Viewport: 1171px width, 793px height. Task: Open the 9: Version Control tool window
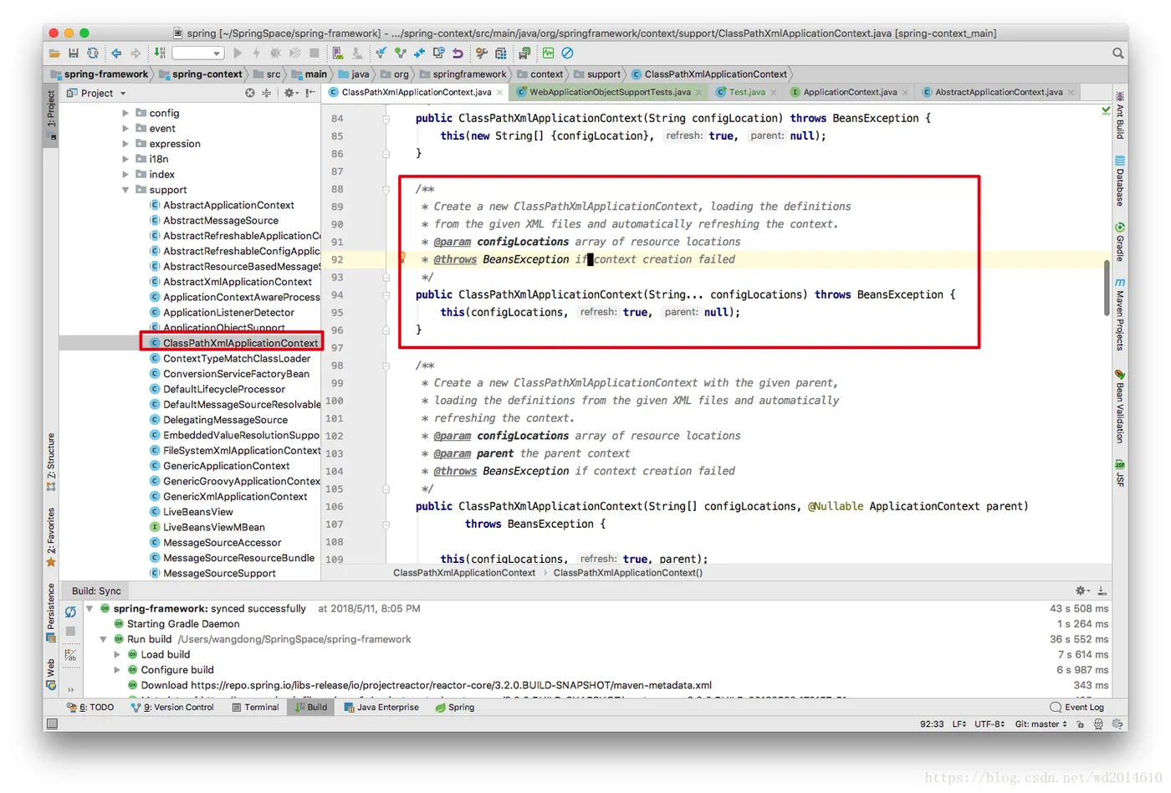pyautogui.click(x=172, y=708)
